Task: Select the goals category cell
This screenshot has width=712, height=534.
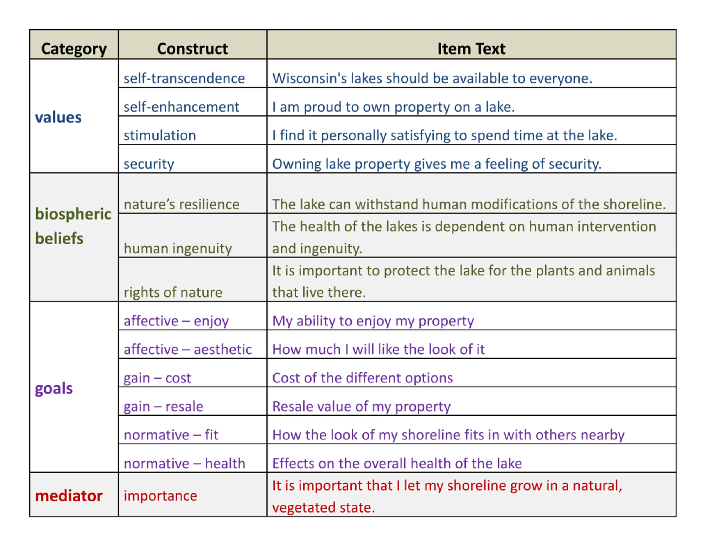Action: pyautogui.click(x=74, y=387)
